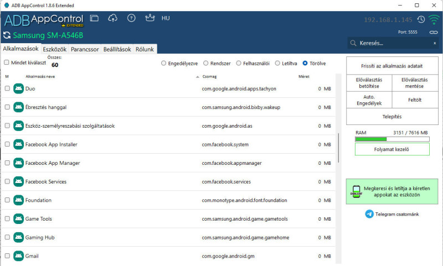Click the link chain icon near port
This screenshot has height=266, width=443.
pos(434,32)
